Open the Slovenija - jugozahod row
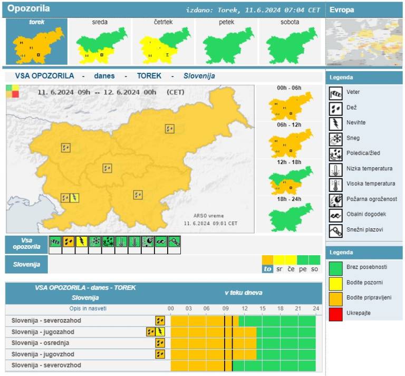The image size is (405, 376). (x=43, y=332)
